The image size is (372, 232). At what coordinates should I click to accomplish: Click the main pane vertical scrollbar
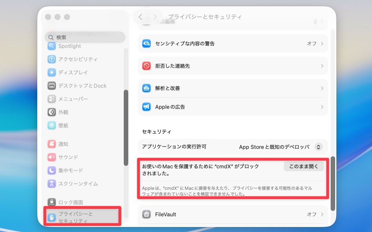(x=333, y=183)
